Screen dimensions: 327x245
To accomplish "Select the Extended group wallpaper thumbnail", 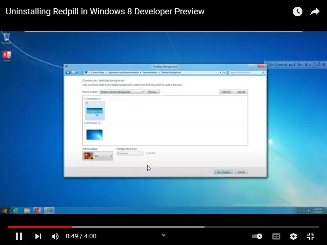I will [95, 111].
